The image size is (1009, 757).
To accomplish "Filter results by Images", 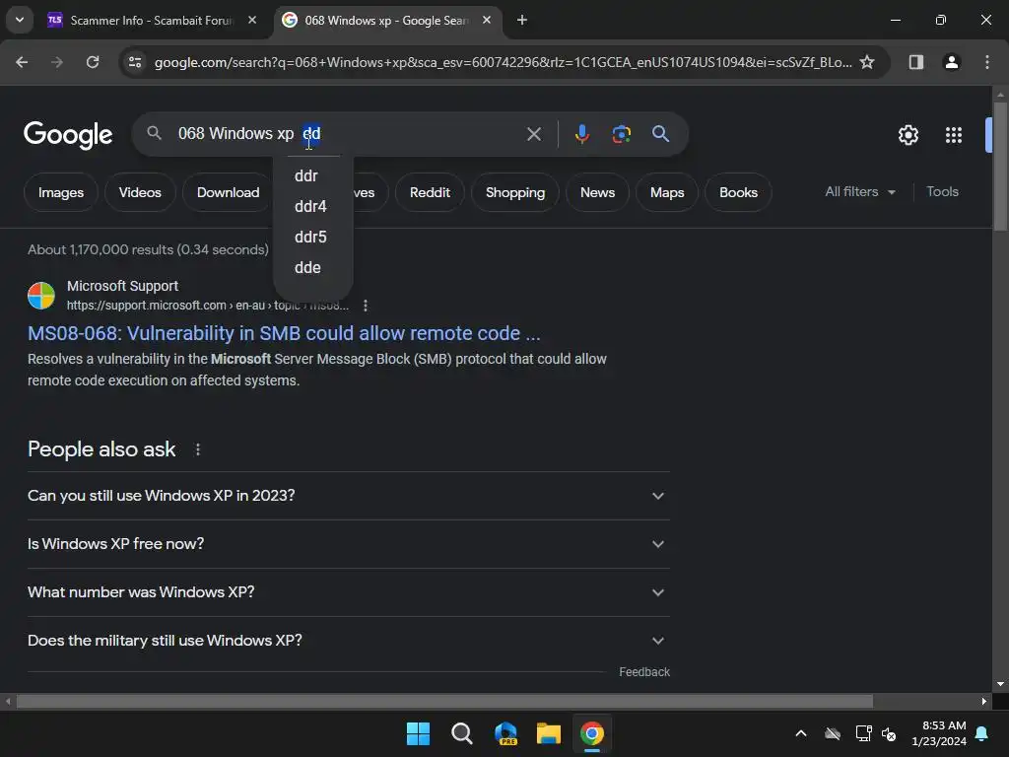I will tap(60, 192).
